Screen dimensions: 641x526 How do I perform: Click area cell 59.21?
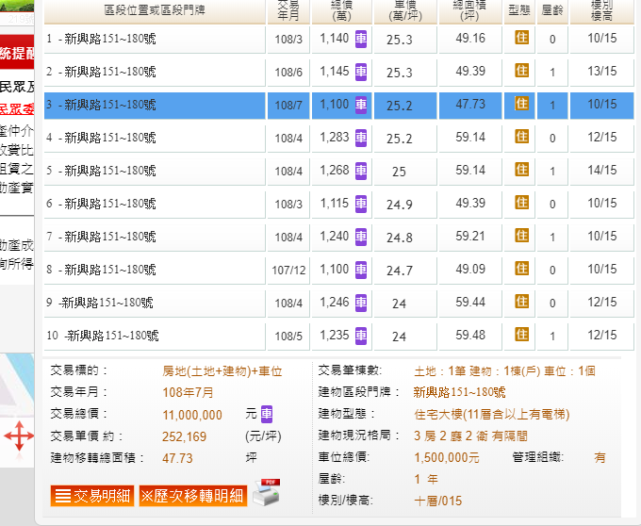[470, 237]
